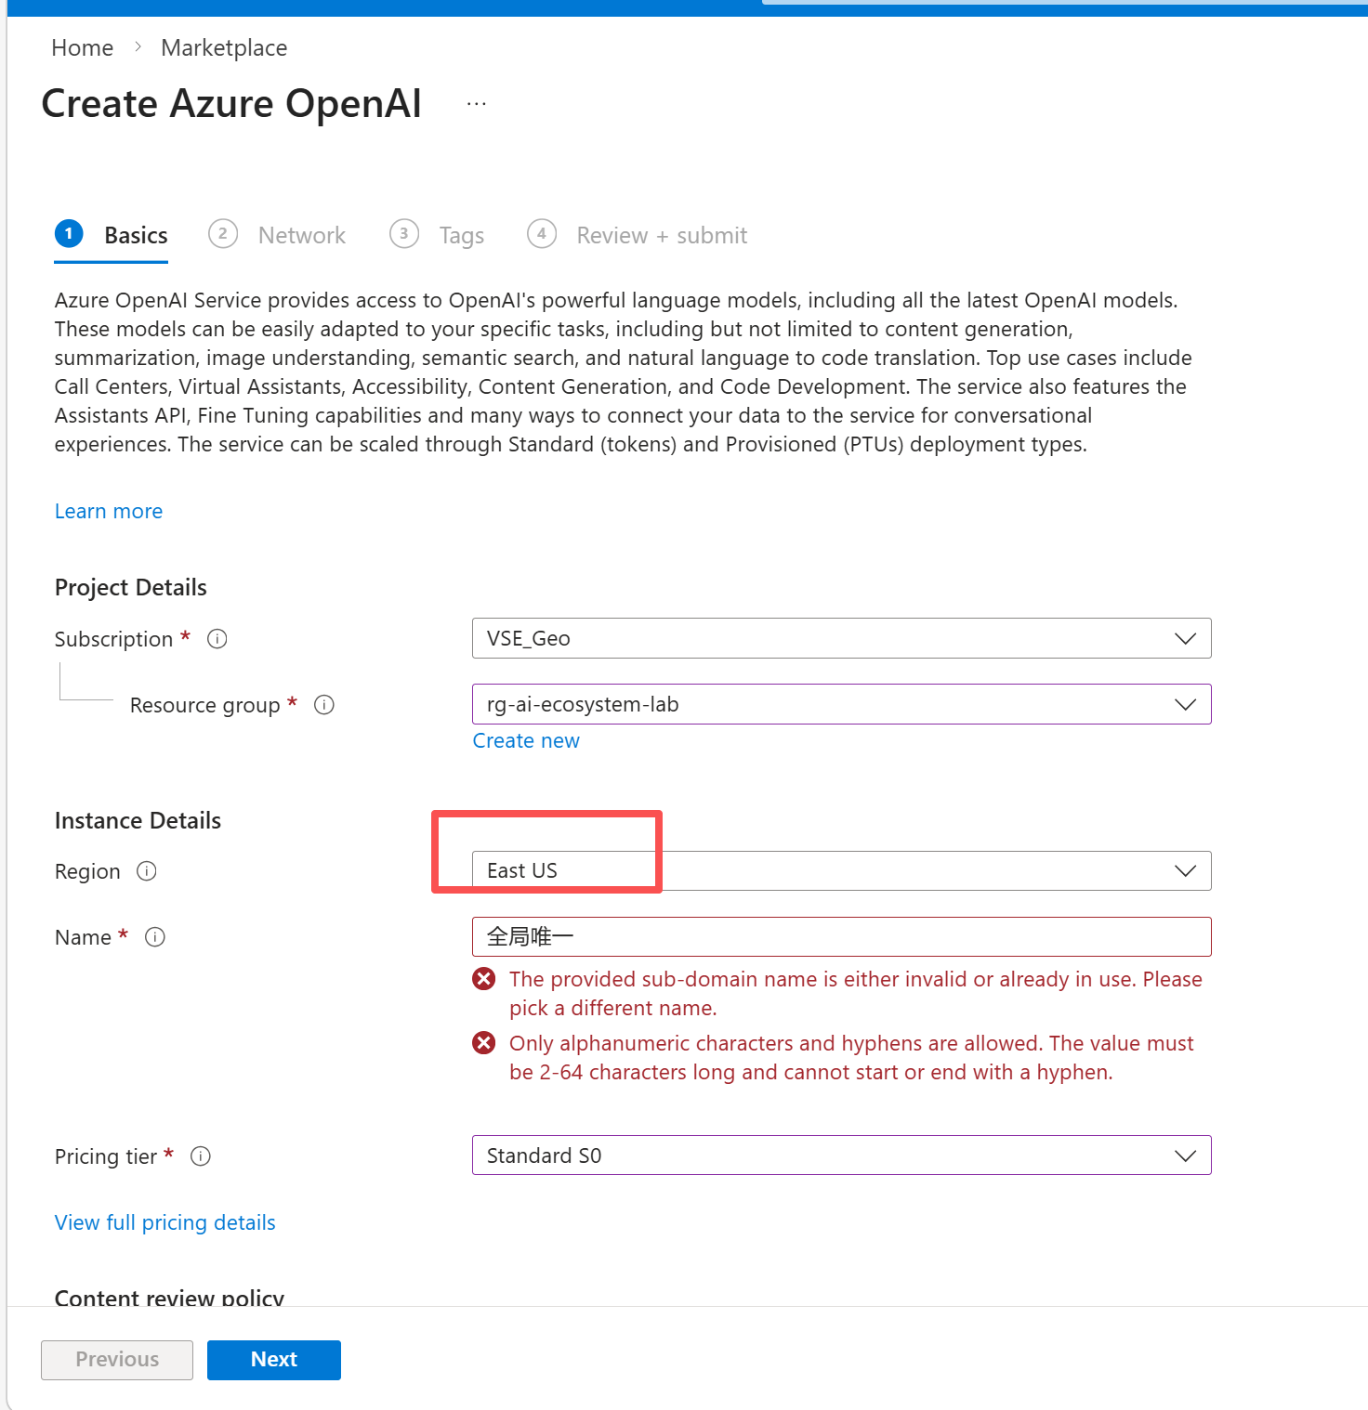
Task: Switch to the Network tab
Action: click(277, 235)
